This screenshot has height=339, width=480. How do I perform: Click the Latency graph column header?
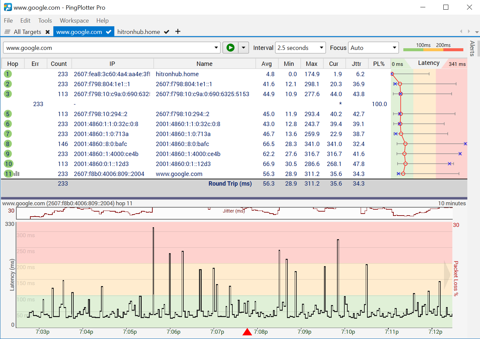[429, 63]
